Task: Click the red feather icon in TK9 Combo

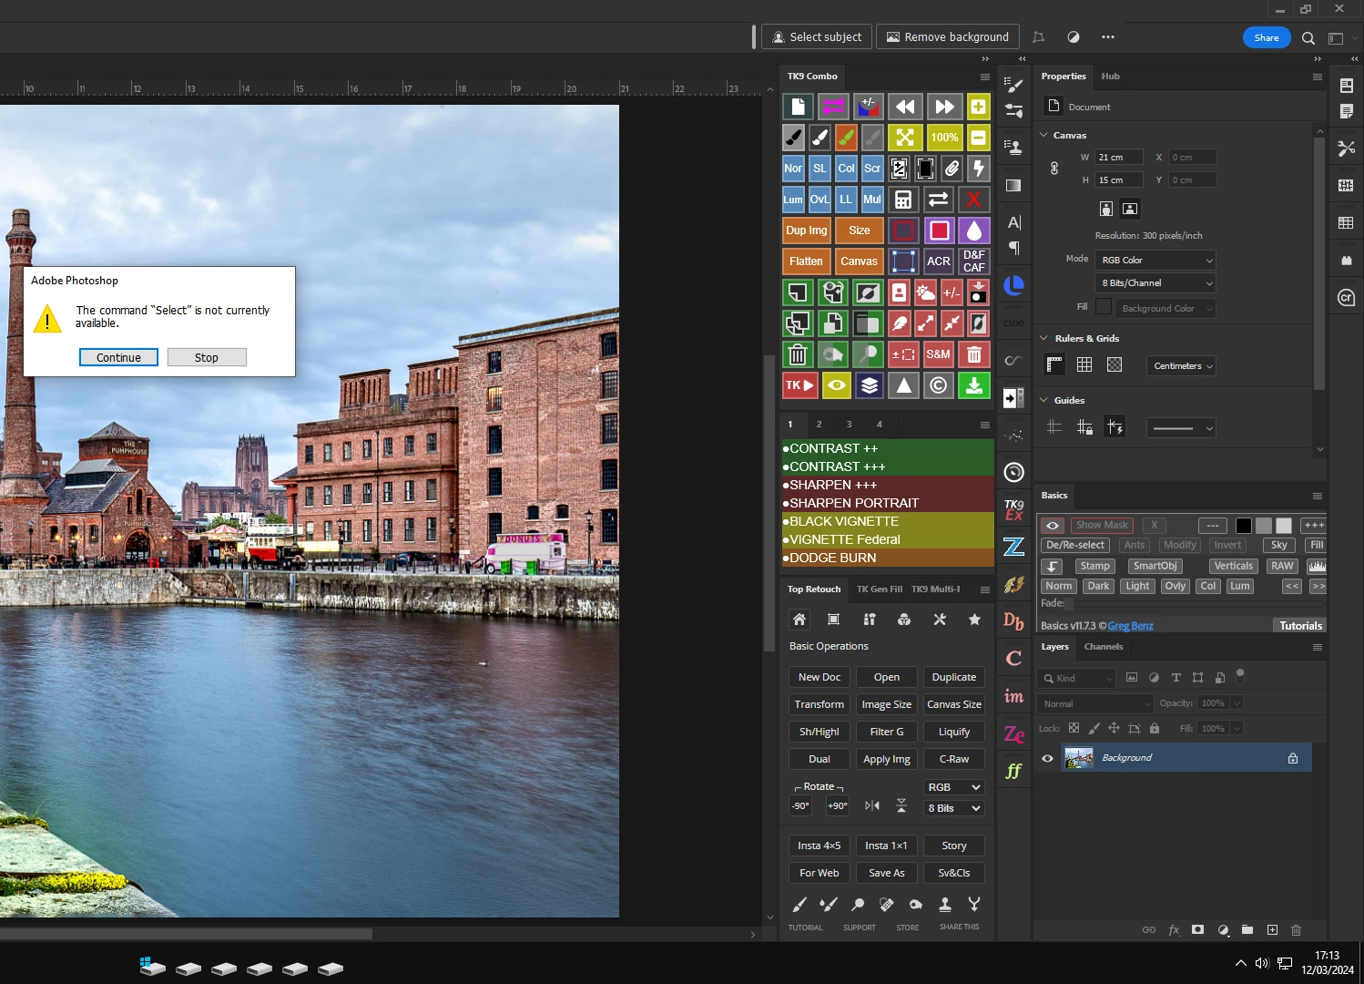Action: click(x=899, y=323)
